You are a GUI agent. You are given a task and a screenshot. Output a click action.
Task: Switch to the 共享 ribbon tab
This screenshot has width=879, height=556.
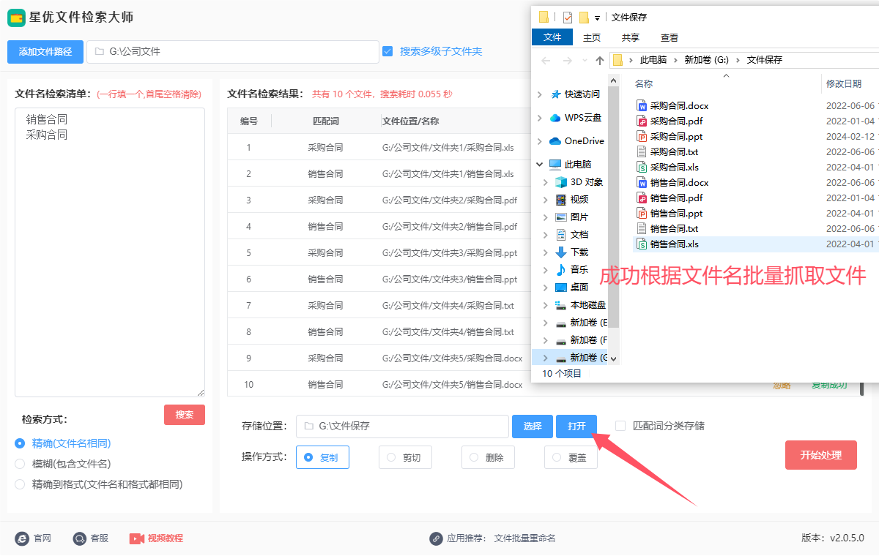[x=631, y=37]
